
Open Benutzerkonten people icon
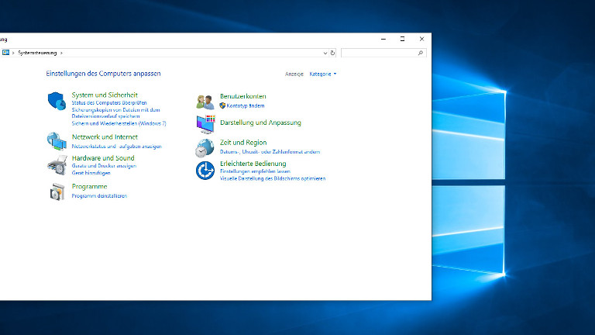[x=205, y=101]
